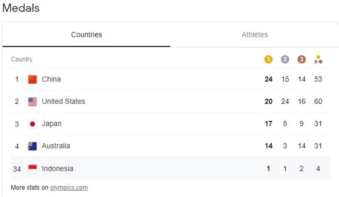The height and width of the screenshot is (197, 339).
Task: Click the Japan flag icon
Action: click(32, 124)
